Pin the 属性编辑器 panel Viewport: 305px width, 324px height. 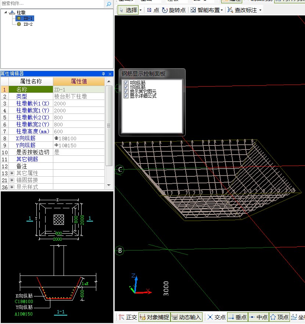pos(104,74)
